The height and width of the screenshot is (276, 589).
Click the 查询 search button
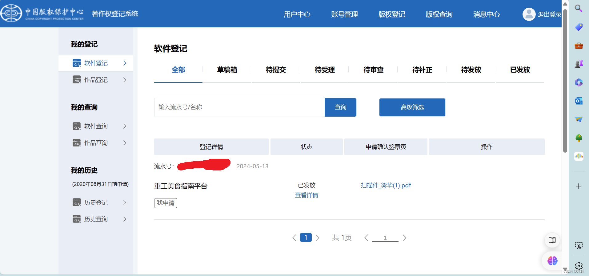340,107
